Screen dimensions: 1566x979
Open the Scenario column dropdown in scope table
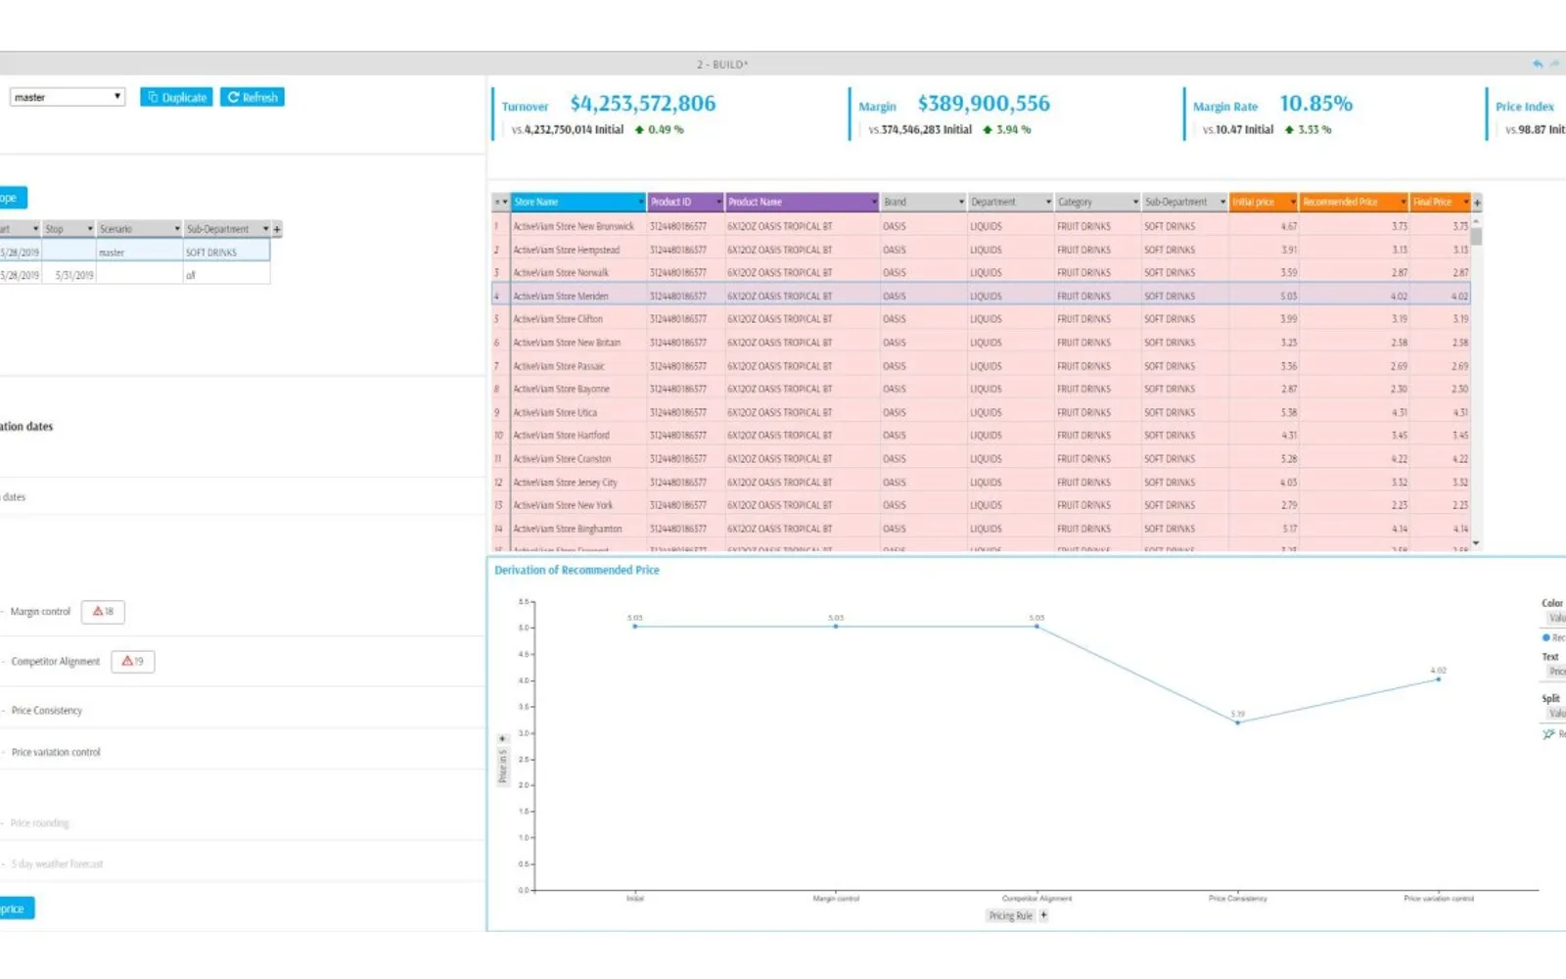coord(177,229)
